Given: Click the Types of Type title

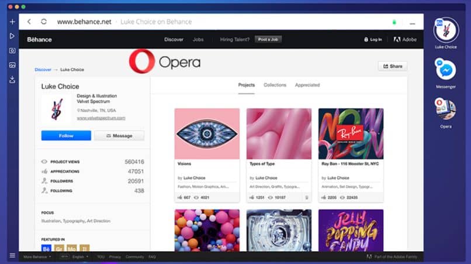Looking at the screenshot, I should pyautogui.click(x=262, y=164).
